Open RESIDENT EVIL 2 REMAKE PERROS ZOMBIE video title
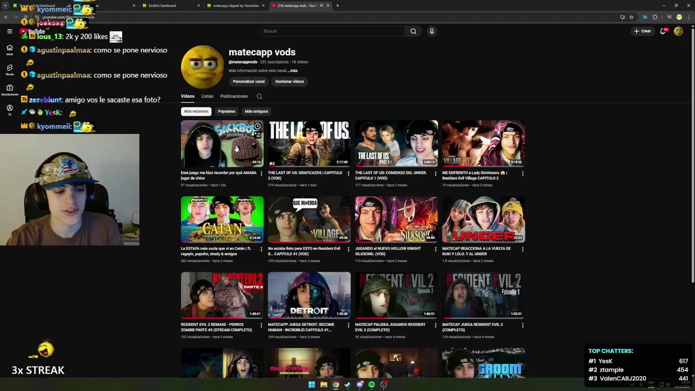 point(216,327)
